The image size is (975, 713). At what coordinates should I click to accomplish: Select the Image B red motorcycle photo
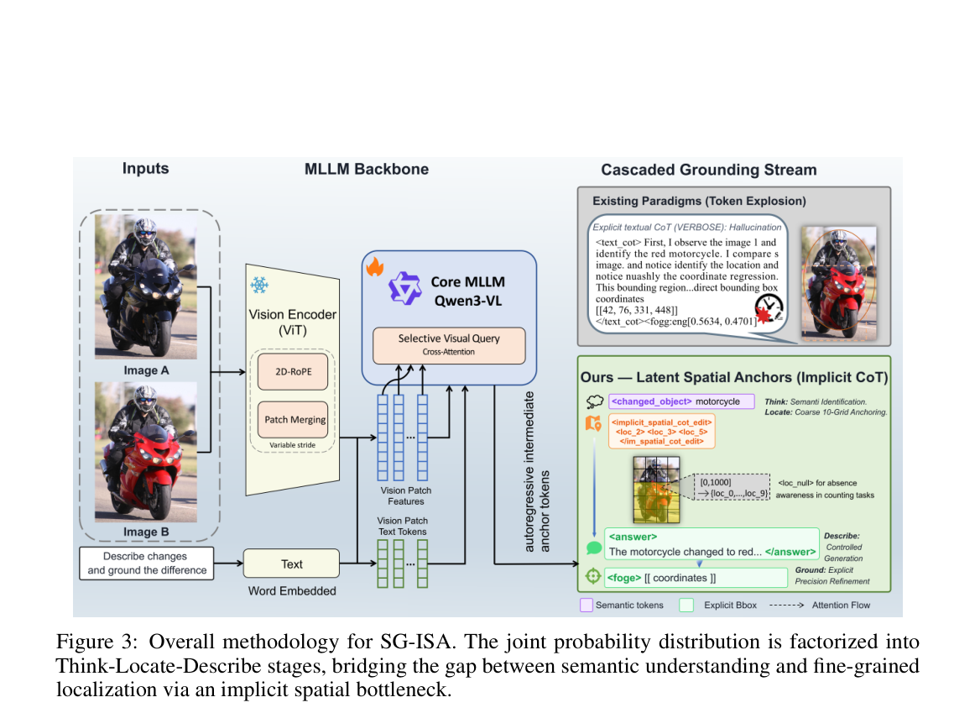[145, 452]
